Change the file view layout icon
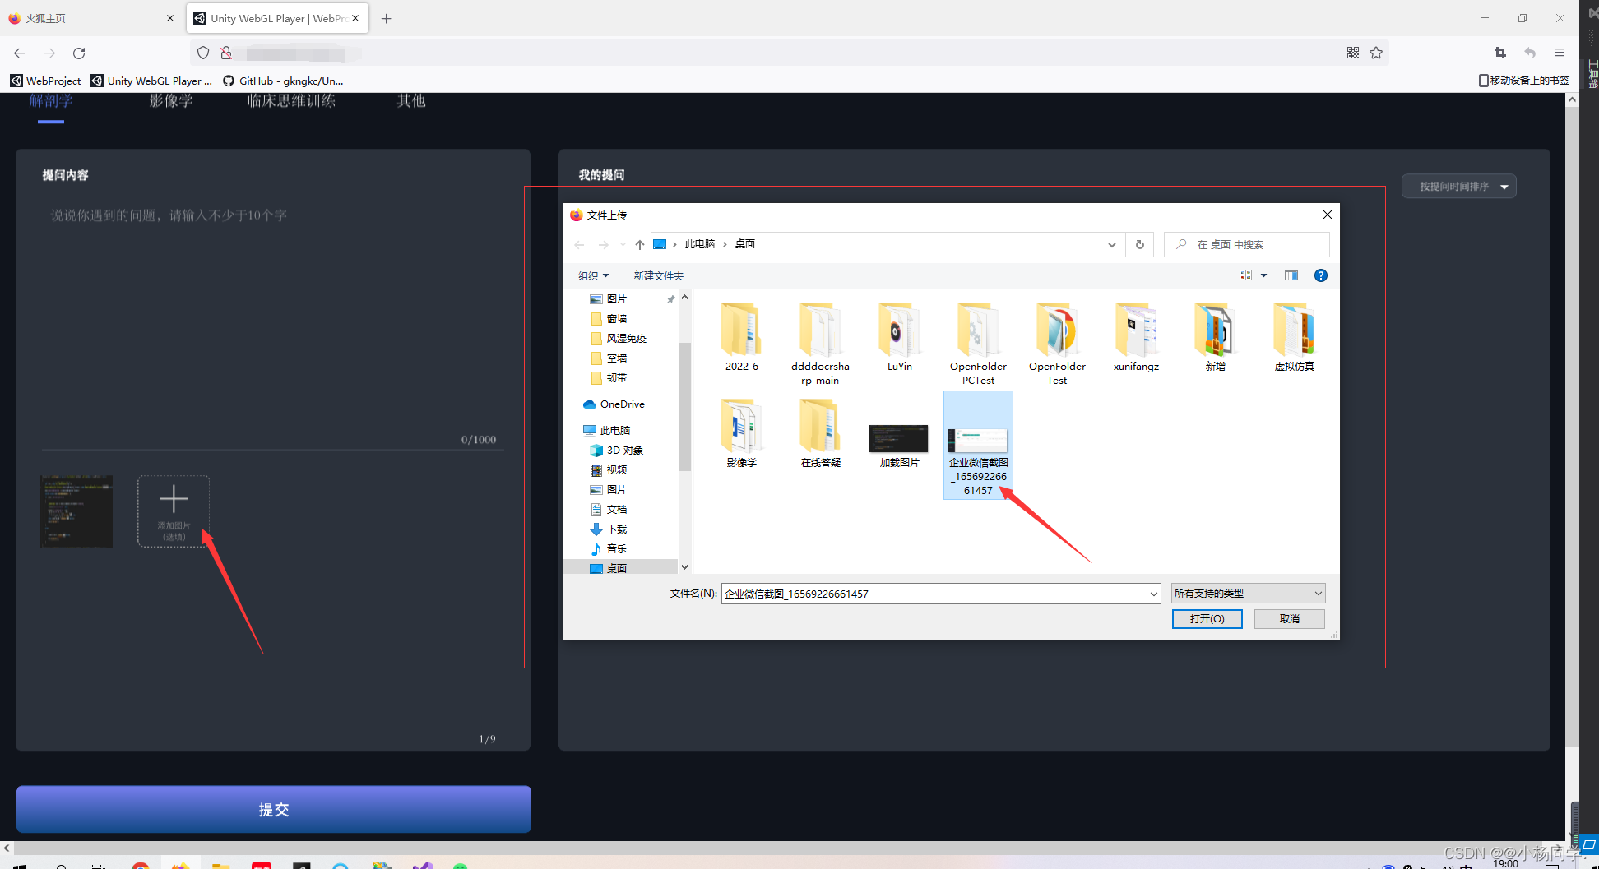The image size is (1599, 869). pos(1245,275)
